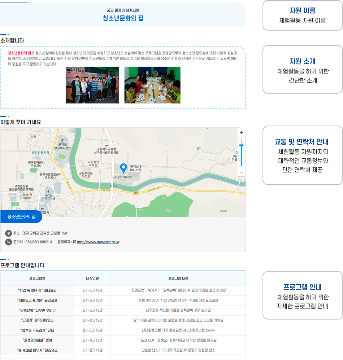Select the "알록달록" 나무판 꾸미기 row

[123, 310]
